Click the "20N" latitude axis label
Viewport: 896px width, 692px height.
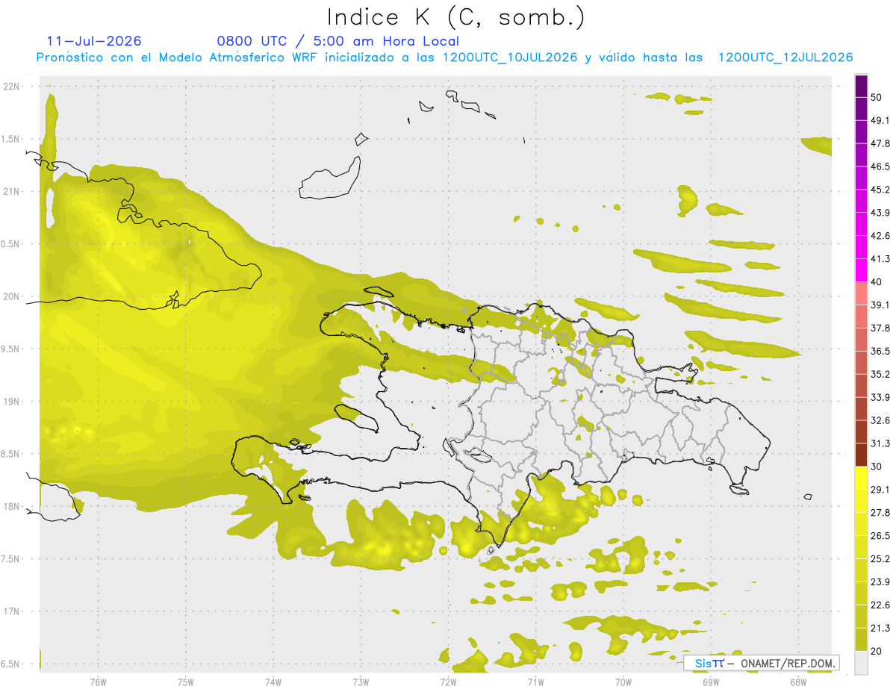pos(13,296)
